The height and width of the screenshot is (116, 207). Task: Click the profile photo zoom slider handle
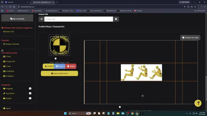tap(56, 59)
